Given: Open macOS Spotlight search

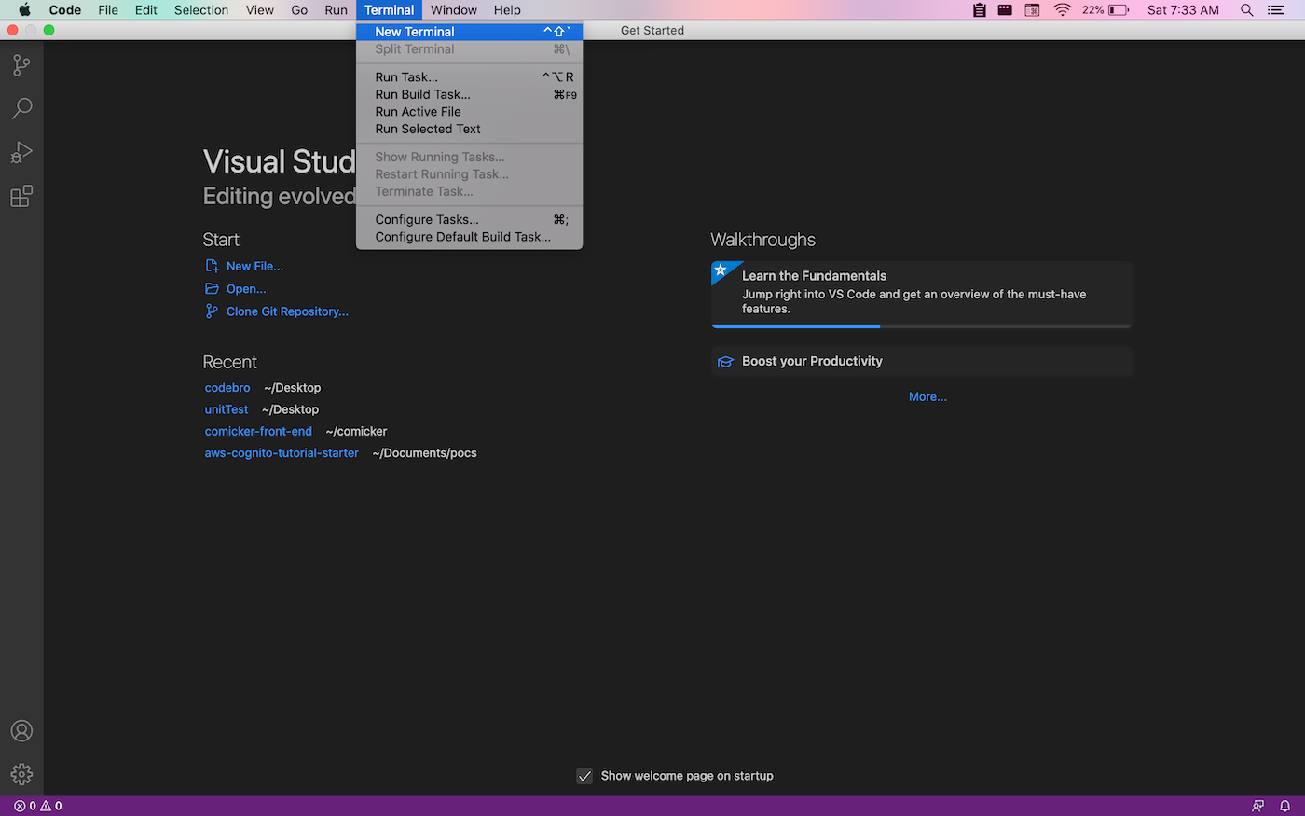Looking at the screenshot, I should pos(1246,10).
